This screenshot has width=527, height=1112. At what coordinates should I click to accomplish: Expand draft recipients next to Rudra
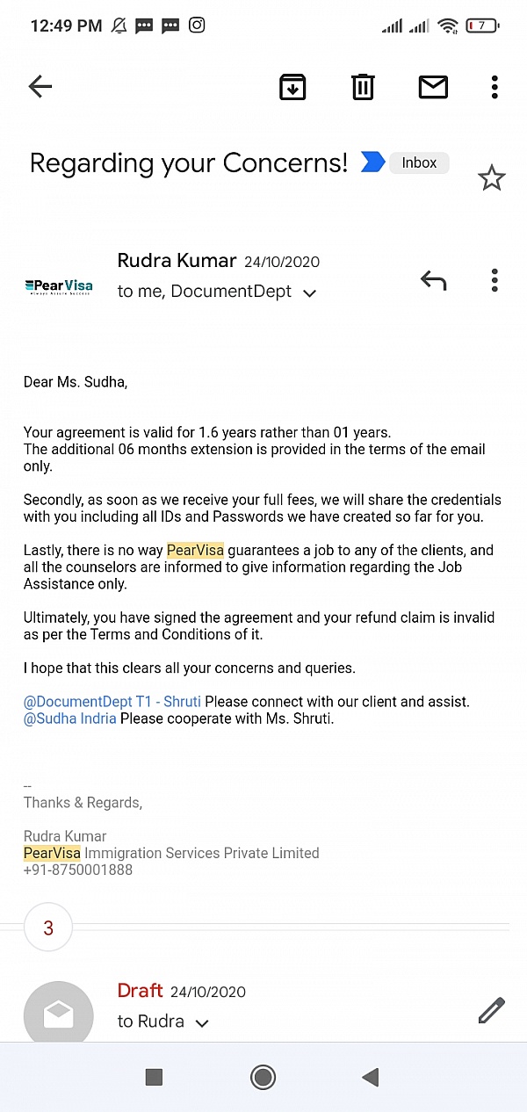[202, 1023]
